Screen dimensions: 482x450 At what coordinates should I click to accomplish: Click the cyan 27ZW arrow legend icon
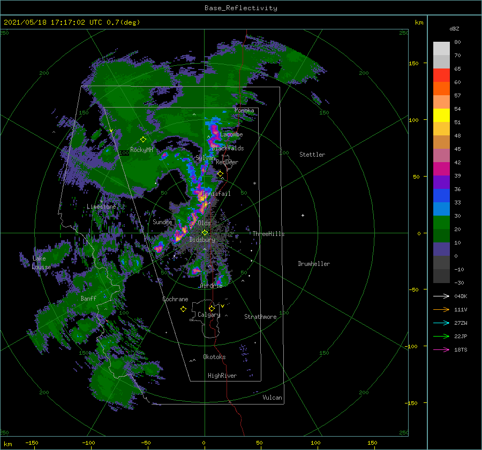[x=441, y=323]
